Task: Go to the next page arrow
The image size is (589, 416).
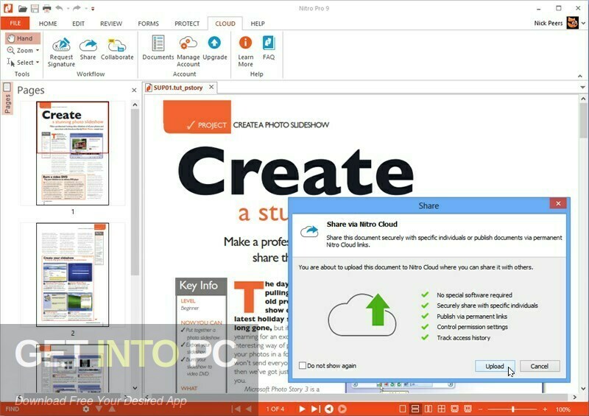Action: 302,409
